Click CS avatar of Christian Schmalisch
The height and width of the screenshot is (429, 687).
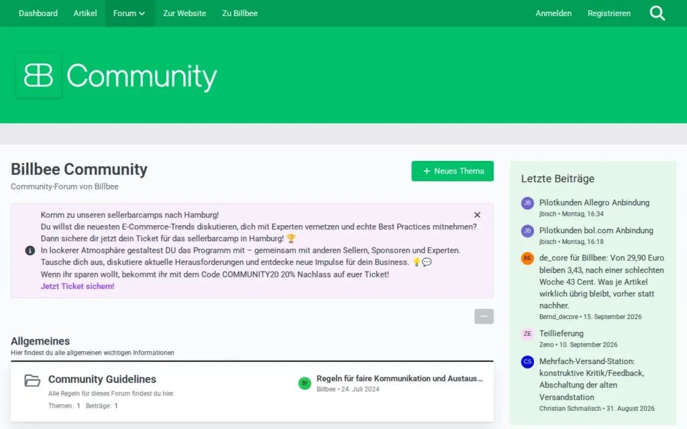tap(527, 361)
